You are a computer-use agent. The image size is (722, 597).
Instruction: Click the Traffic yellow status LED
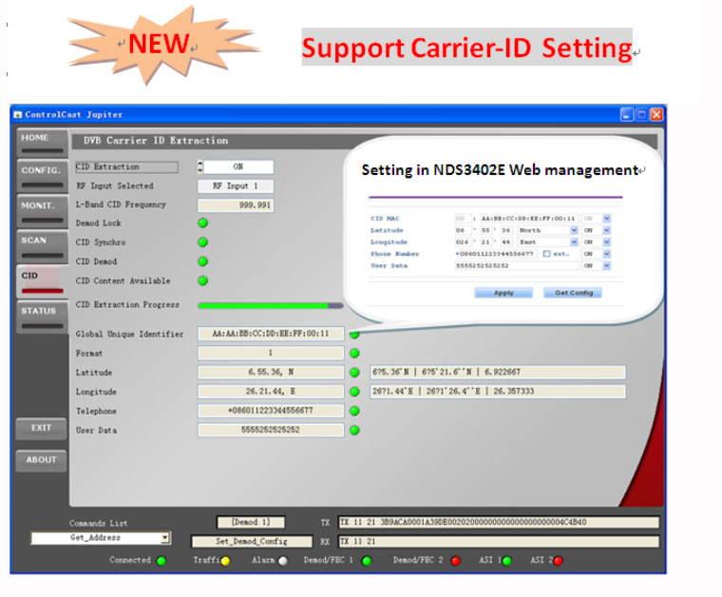tap(226, 561)
